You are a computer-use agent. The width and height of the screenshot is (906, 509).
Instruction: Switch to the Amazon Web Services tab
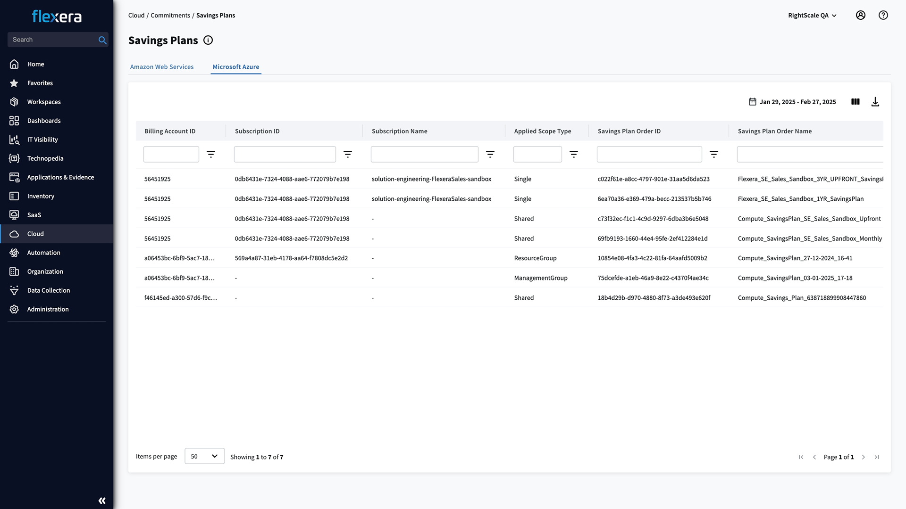[x=162, y=66]
